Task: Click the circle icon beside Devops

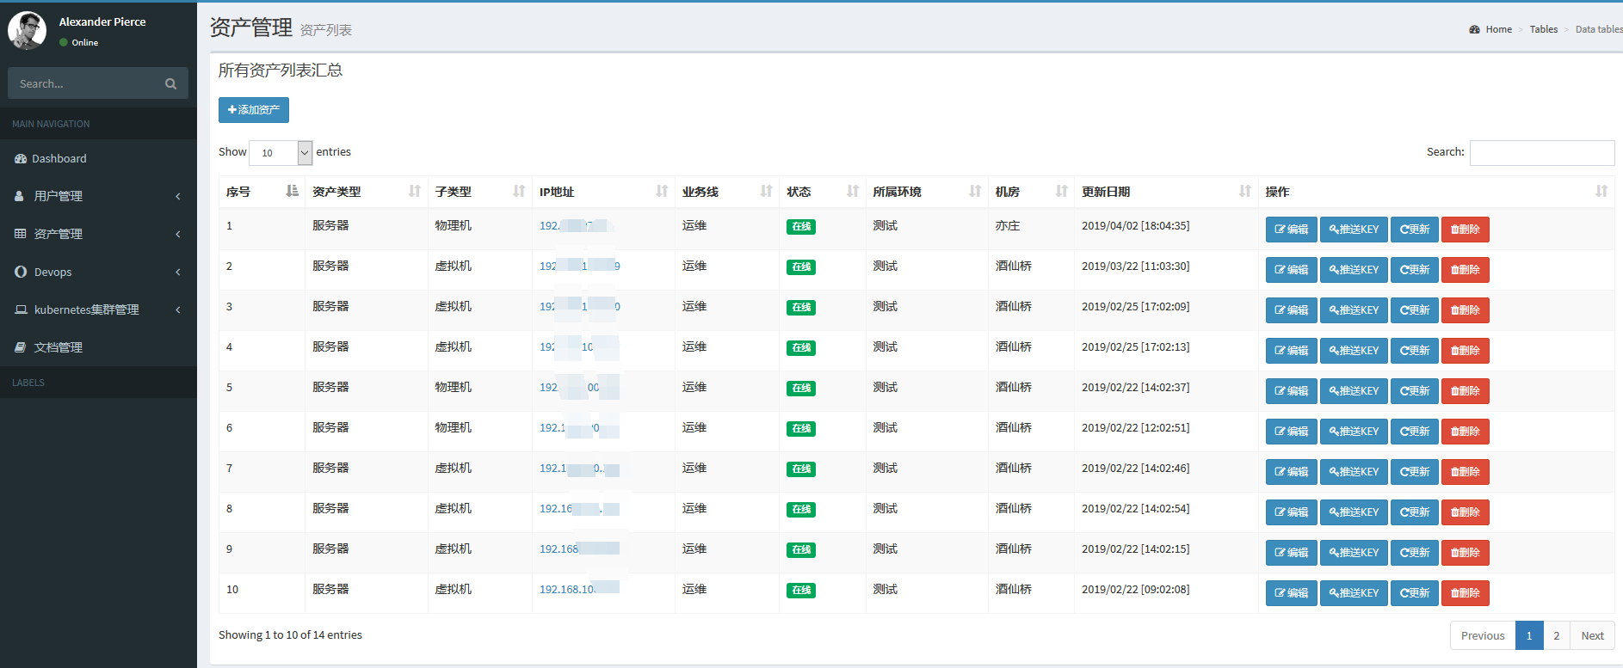Action: click(x=21, y=272)
